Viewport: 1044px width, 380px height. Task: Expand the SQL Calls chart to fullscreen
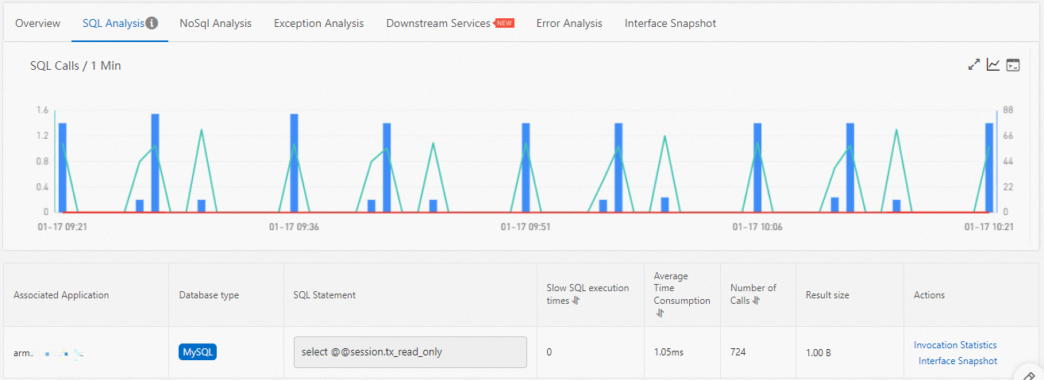[x=974, y=65]
